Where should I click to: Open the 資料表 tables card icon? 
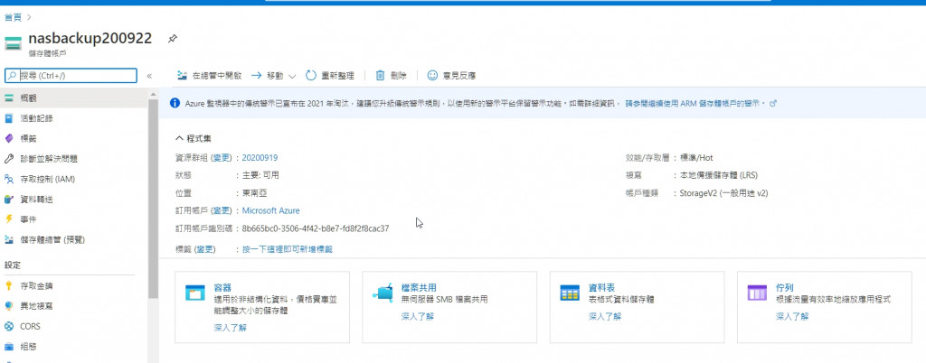[570, 293]
